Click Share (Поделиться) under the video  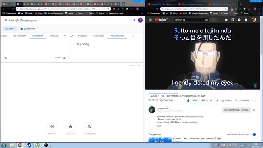224,100
